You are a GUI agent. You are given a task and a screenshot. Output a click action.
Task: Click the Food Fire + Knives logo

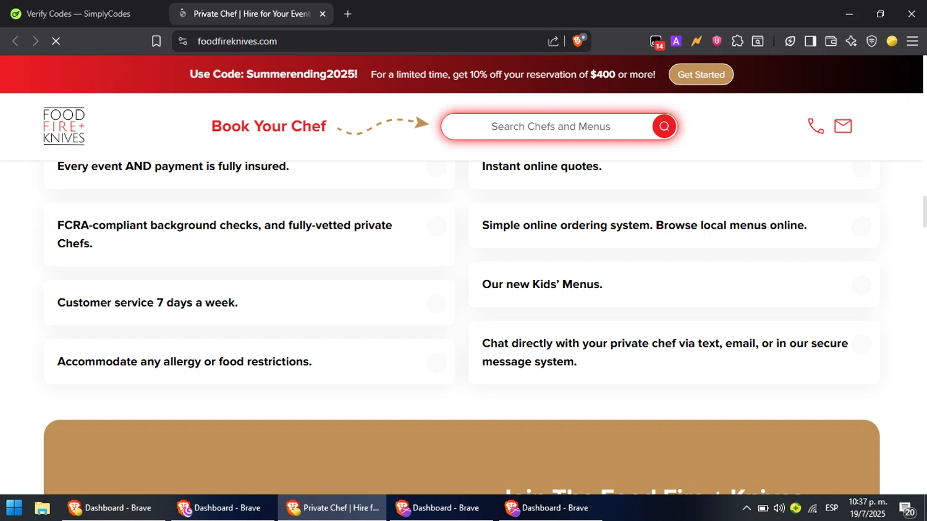pos(64,126)
